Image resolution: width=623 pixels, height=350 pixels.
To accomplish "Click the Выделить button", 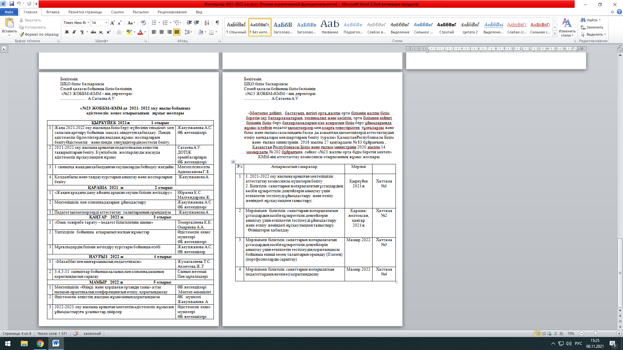I will [594, 34].
